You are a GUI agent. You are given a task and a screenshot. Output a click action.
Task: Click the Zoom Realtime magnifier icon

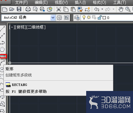coord(128,9)
